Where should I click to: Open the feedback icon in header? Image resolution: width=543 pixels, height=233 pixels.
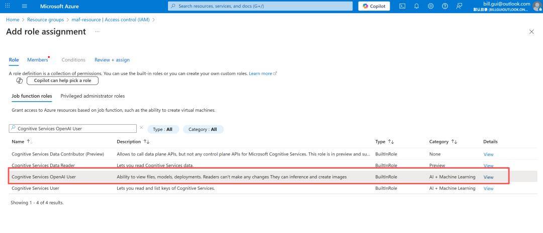[459, 6]
